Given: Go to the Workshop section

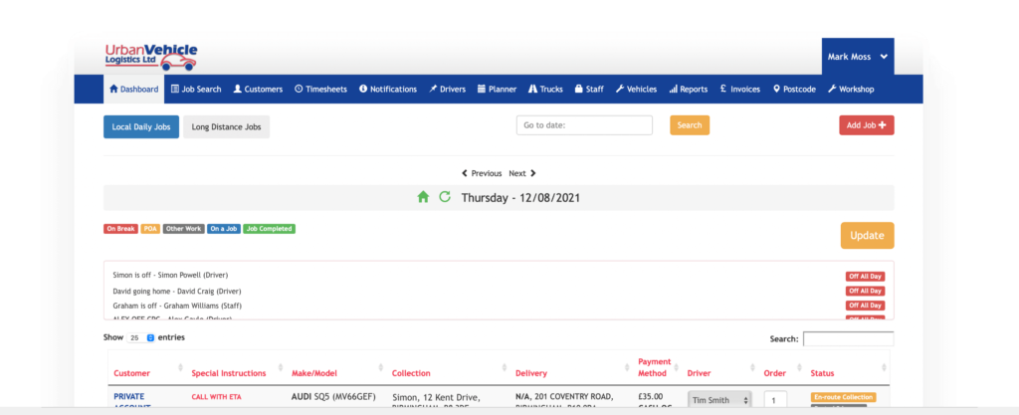Looking at the screenshot, I should (x=850, y=89).
